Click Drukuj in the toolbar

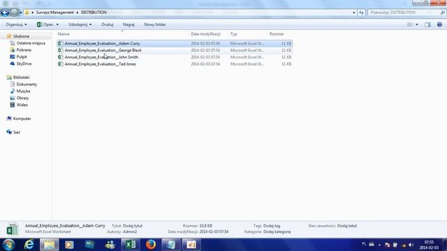[107, 24]
